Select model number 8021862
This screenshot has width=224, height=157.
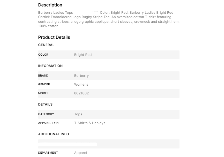[81, 93]
